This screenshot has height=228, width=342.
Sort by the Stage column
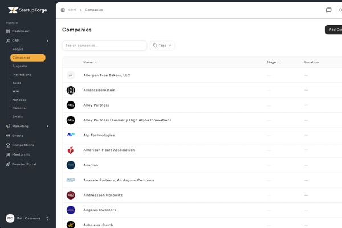pyautogui.click(x=273, y=62)
